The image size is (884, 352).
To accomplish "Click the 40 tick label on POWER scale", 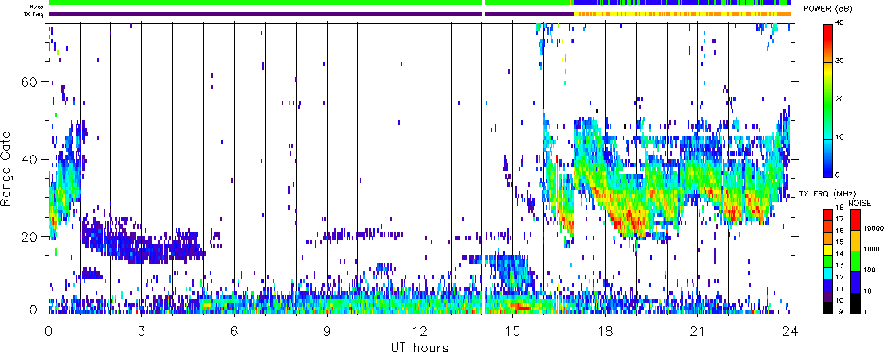I will coord(839,22).
